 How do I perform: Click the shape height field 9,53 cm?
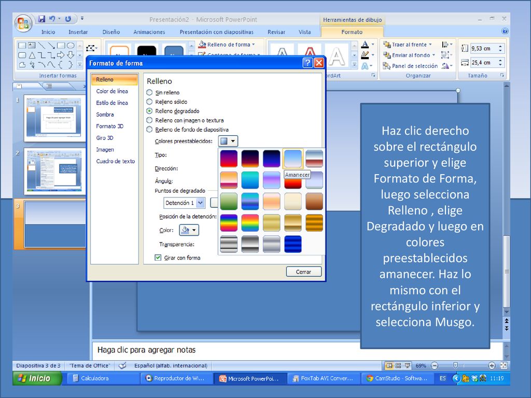pyautogui.click(x=484, y=48)
